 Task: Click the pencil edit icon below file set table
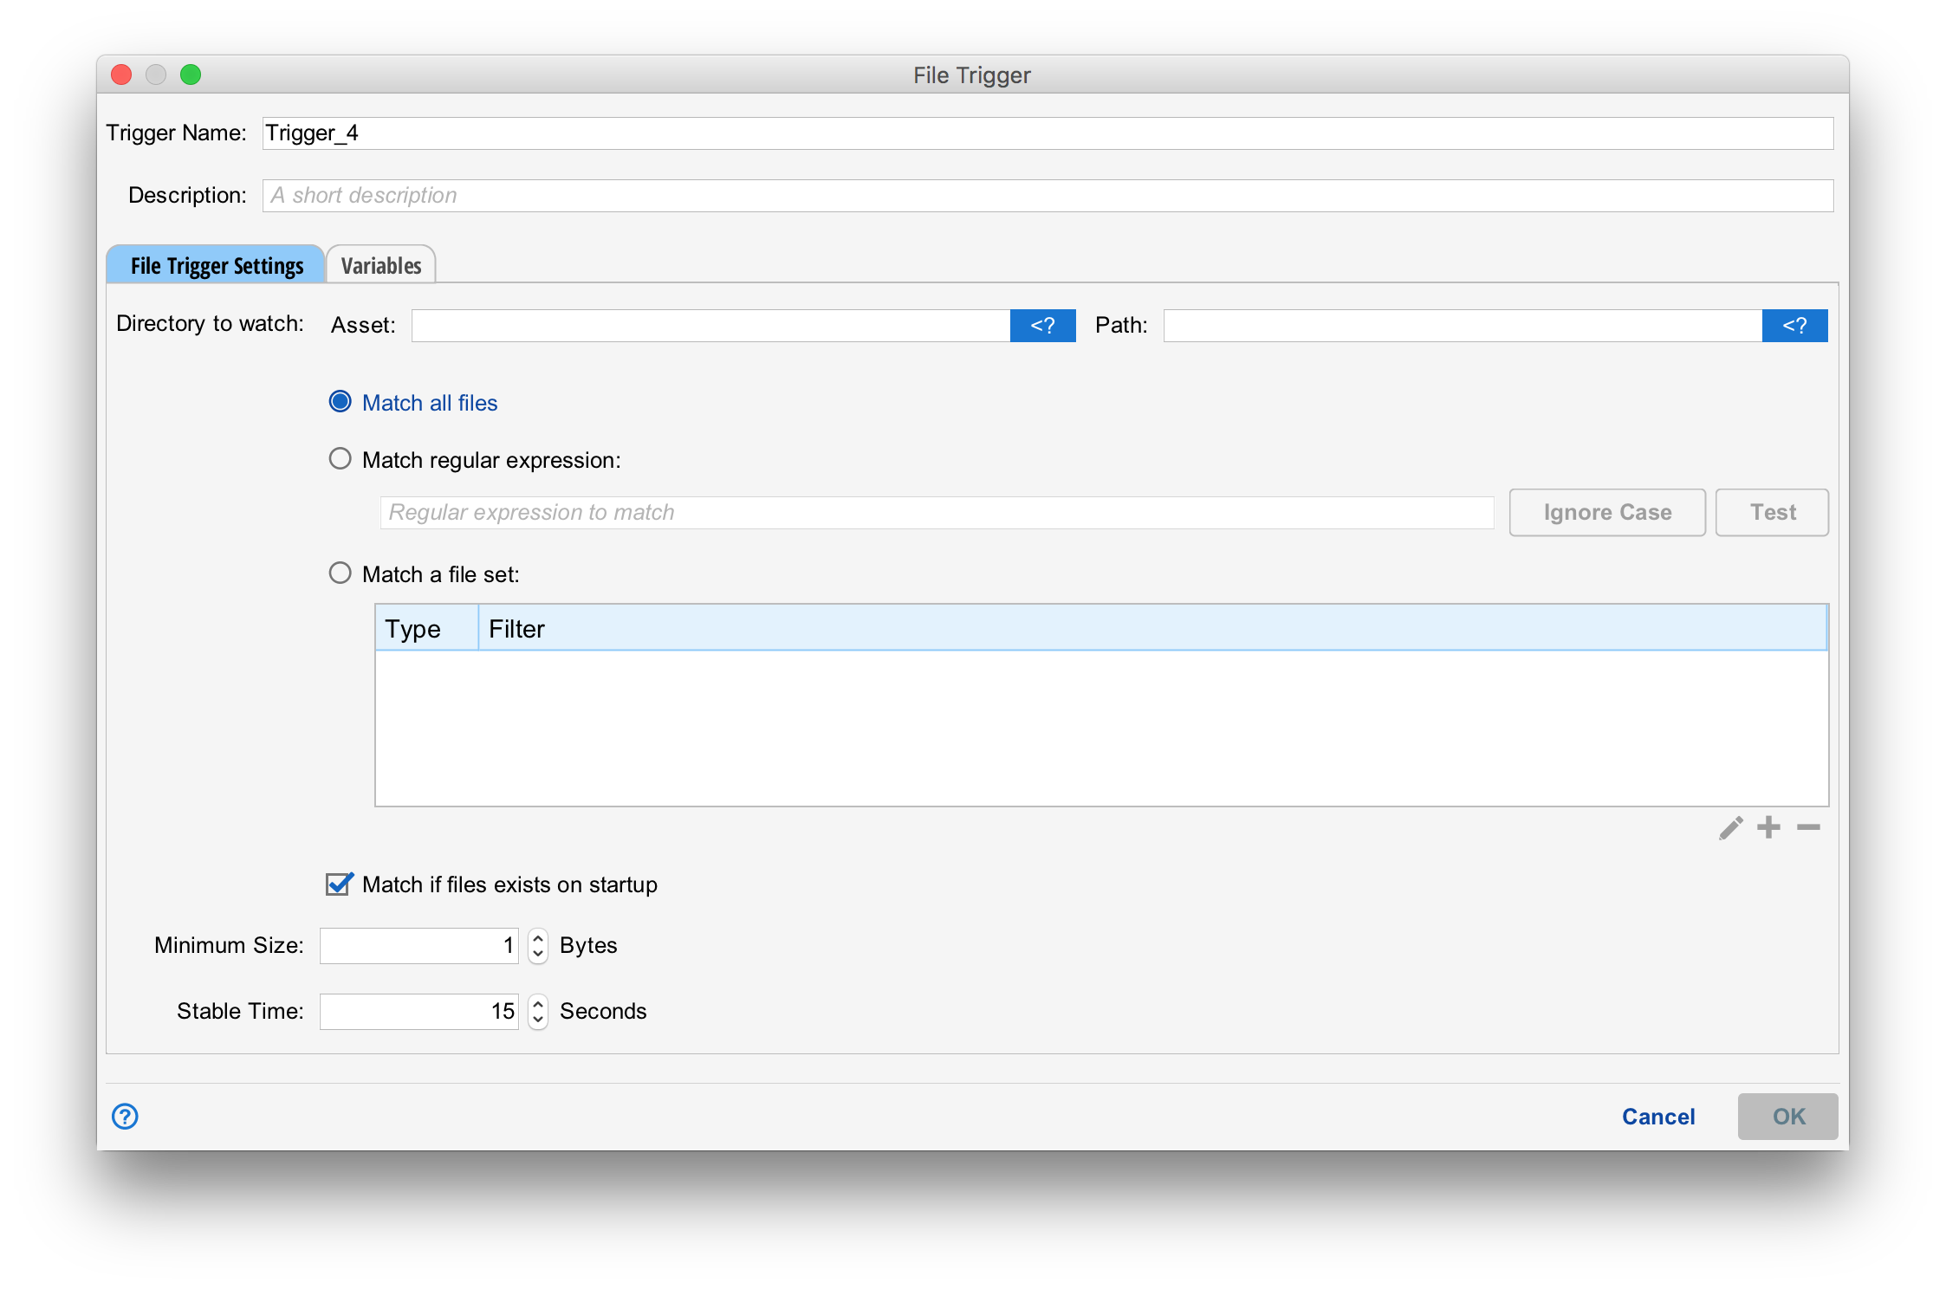pos(1730,828)
